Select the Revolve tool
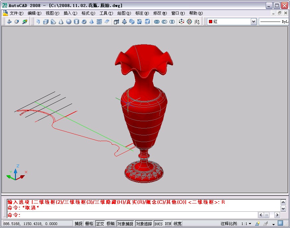Screen dimensions: 290x228 point(140,22)
